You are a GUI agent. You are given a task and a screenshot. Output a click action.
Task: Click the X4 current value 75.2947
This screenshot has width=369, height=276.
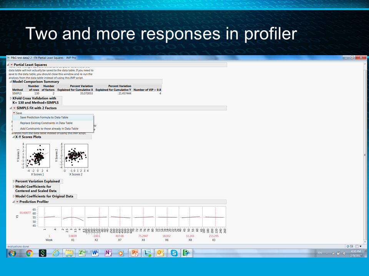tap(143, 236)
